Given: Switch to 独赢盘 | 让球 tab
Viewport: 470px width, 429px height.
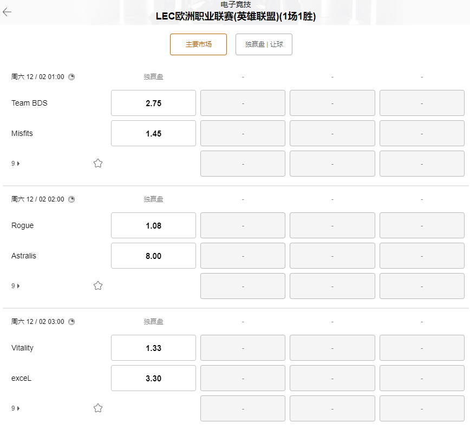Looking at the screenshot, I should pyautogui.click(x=264, y=44).
